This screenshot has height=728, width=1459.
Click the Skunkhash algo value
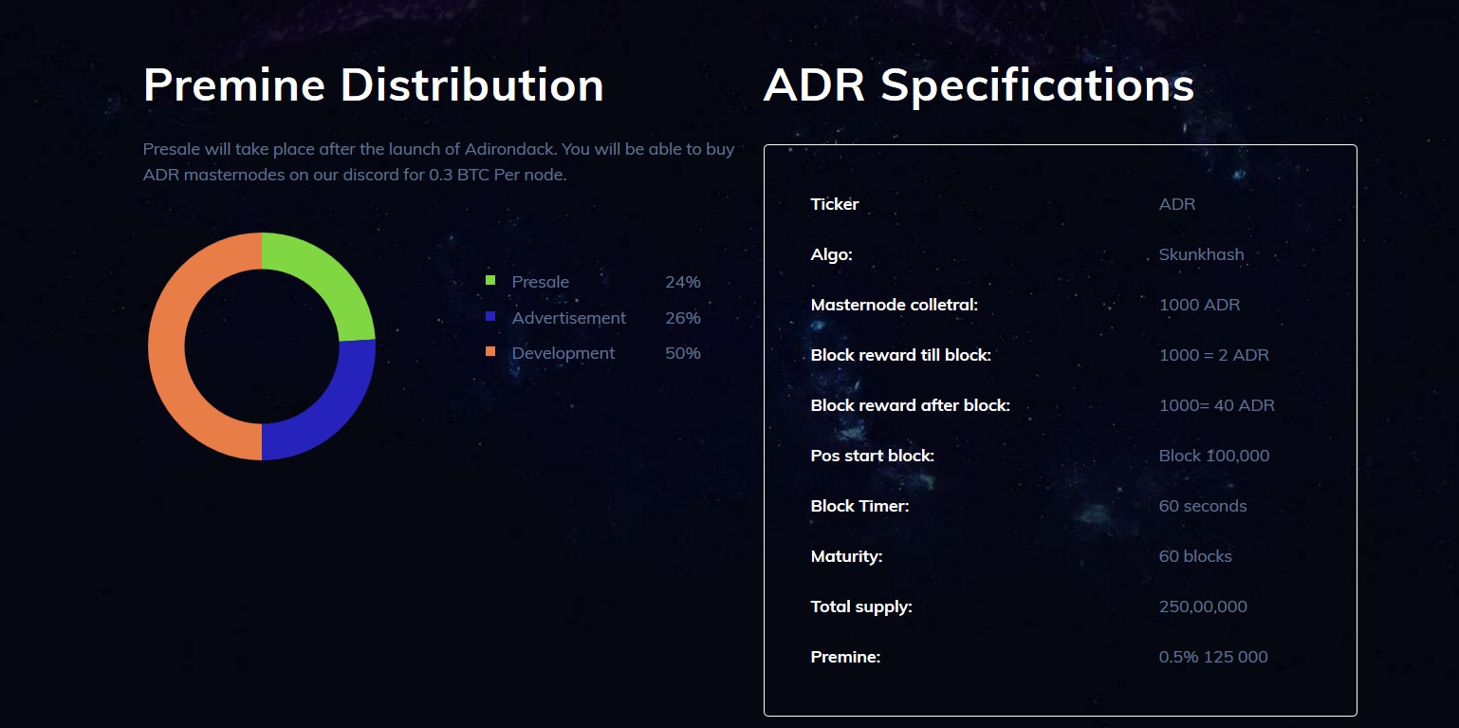1202,254
